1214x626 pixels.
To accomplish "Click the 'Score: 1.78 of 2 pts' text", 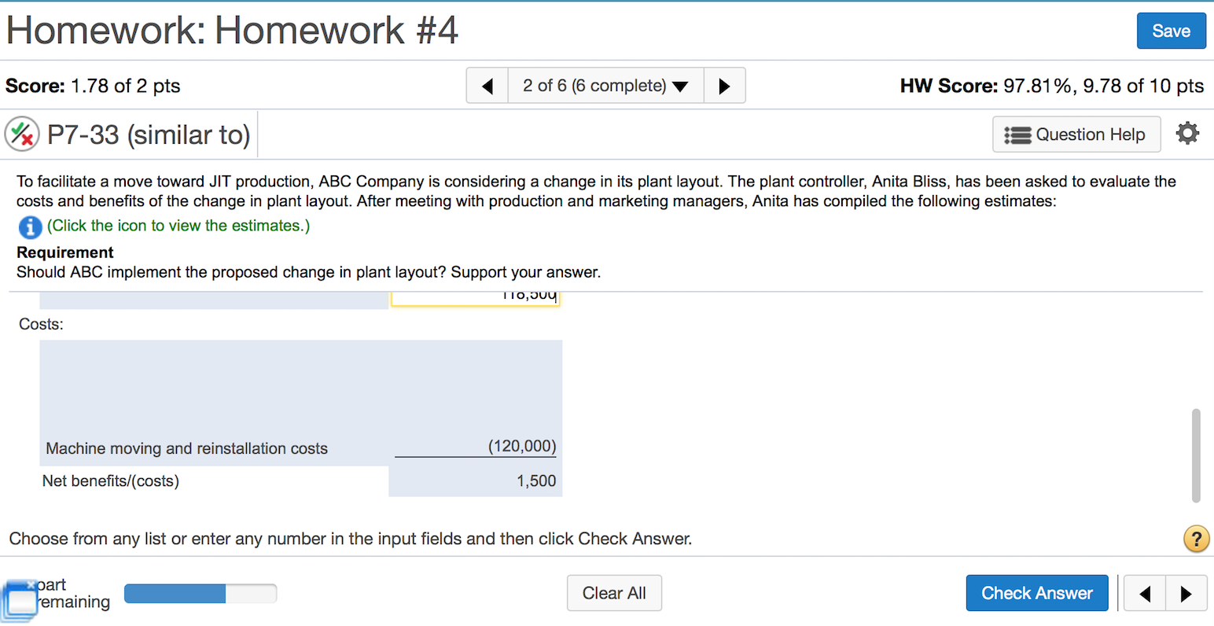I will pos(93,86).
